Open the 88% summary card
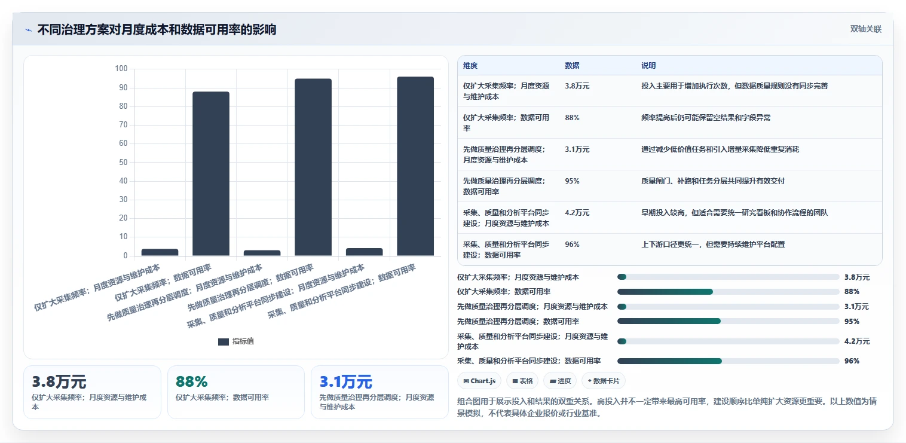 pyautogui.click(x=236, y=392)
